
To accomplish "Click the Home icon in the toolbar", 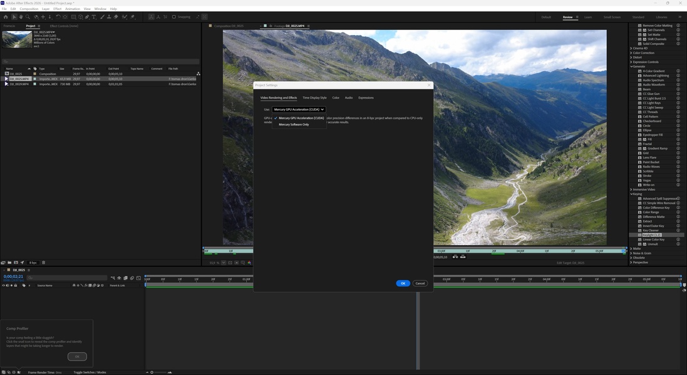I will pyautogui.click(x=5, y=17).
